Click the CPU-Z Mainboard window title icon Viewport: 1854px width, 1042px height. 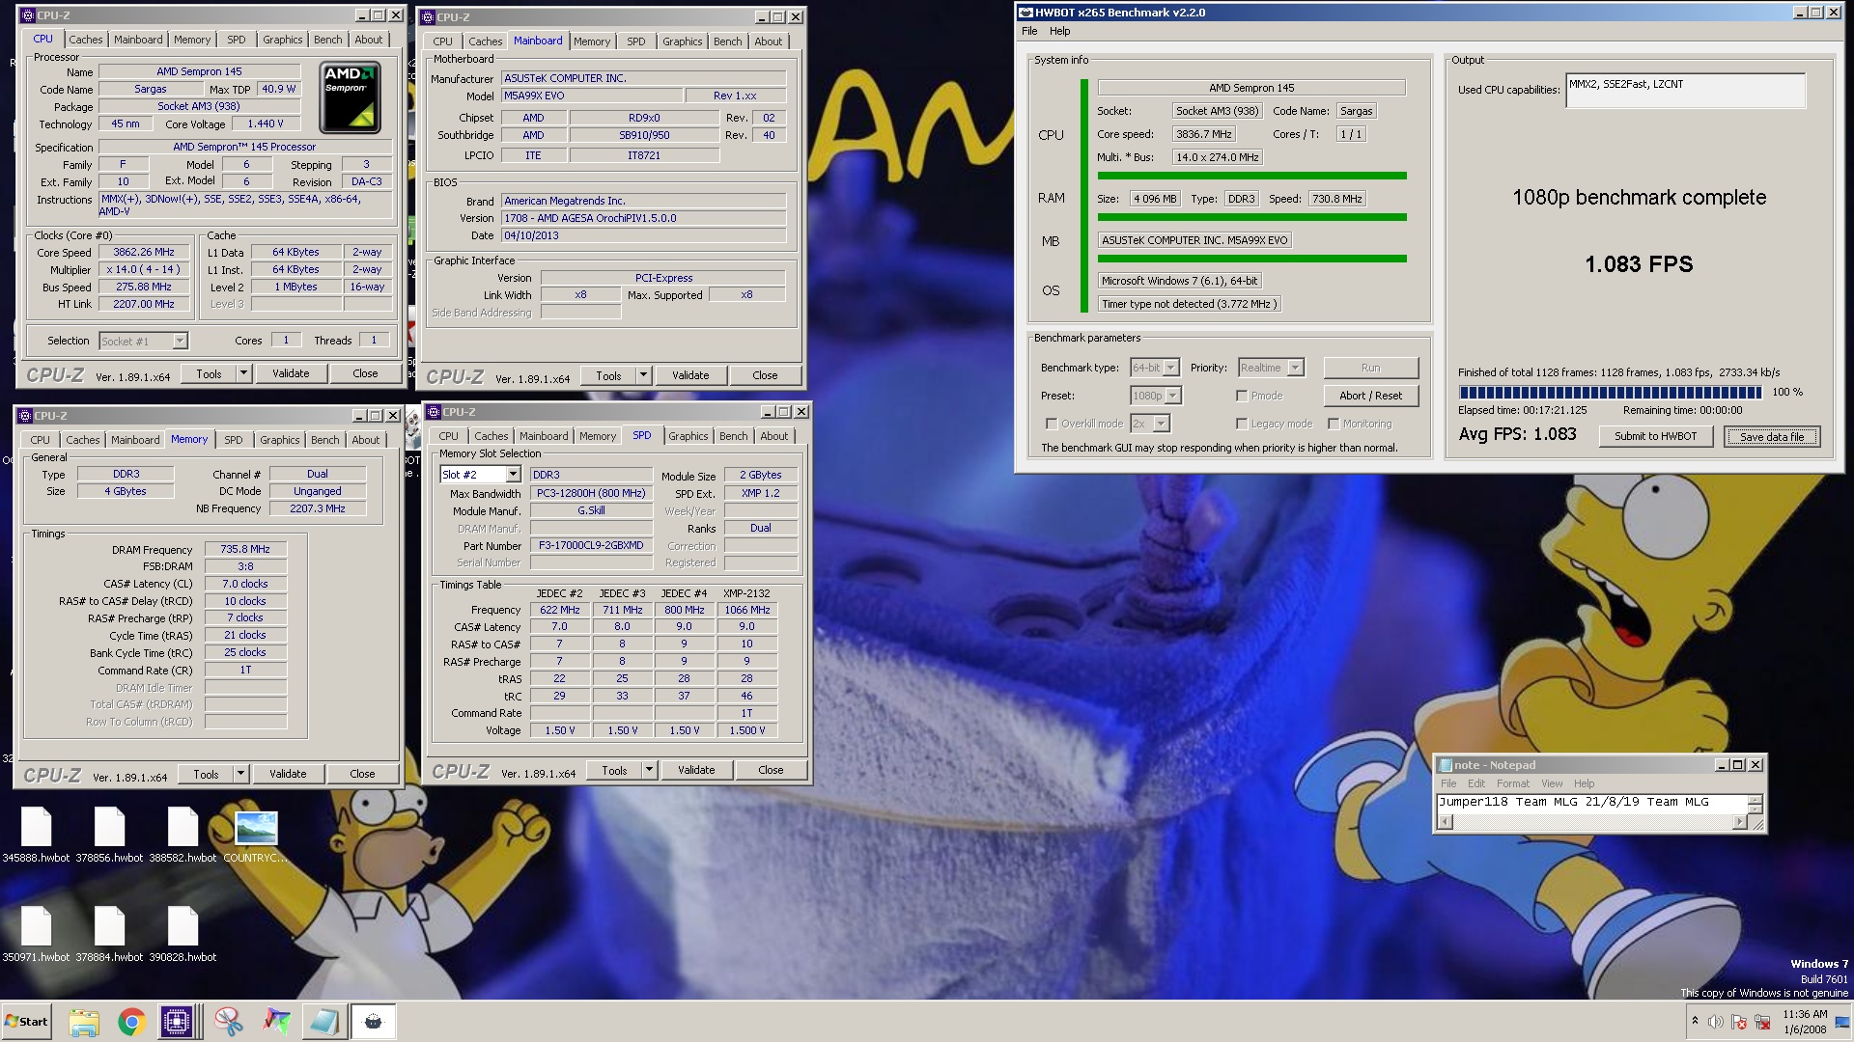[x=428, y=17]
